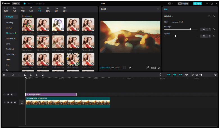This screenshot has height=128, width=220.
Task: Toggle lock on the video track
Action: [x=8, y=102]
